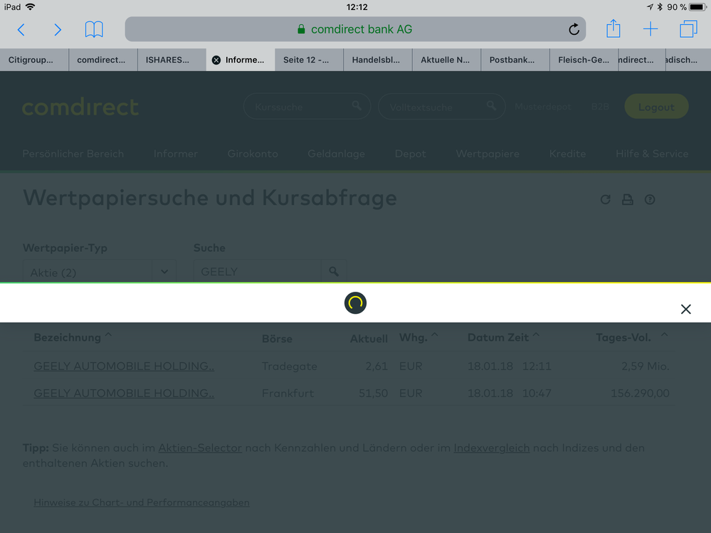This screenshot has height=533, width=711.
Task: Expand the Wertpapier-Typ Aktie (2) dropdown
Action: pyautogui.click(x=100, y=271)
